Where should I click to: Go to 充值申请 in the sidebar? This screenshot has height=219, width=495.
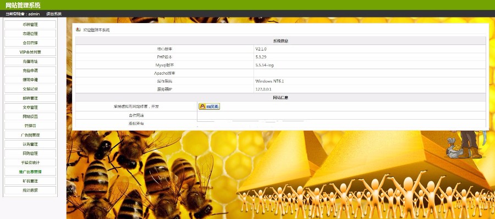pos(30,71)
